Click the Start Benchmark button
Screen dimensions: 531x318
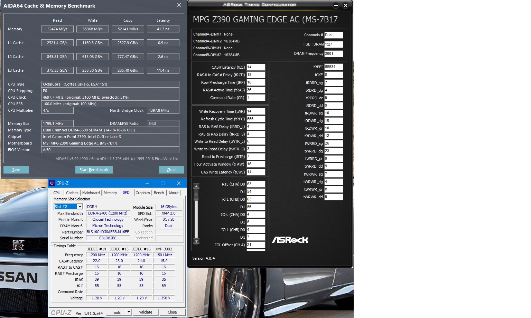[x=94, y=170]
